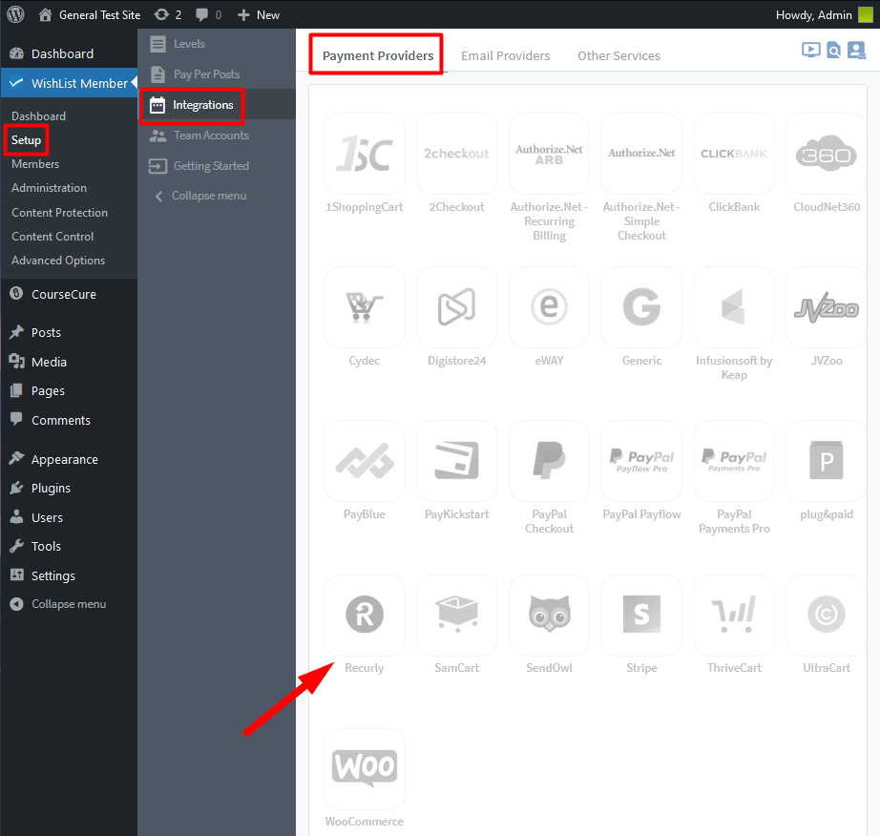Image resolution: width=880 pixels, height=836 pixels.
Task: Open the eWAY payment integration
Action: [549, 307]
